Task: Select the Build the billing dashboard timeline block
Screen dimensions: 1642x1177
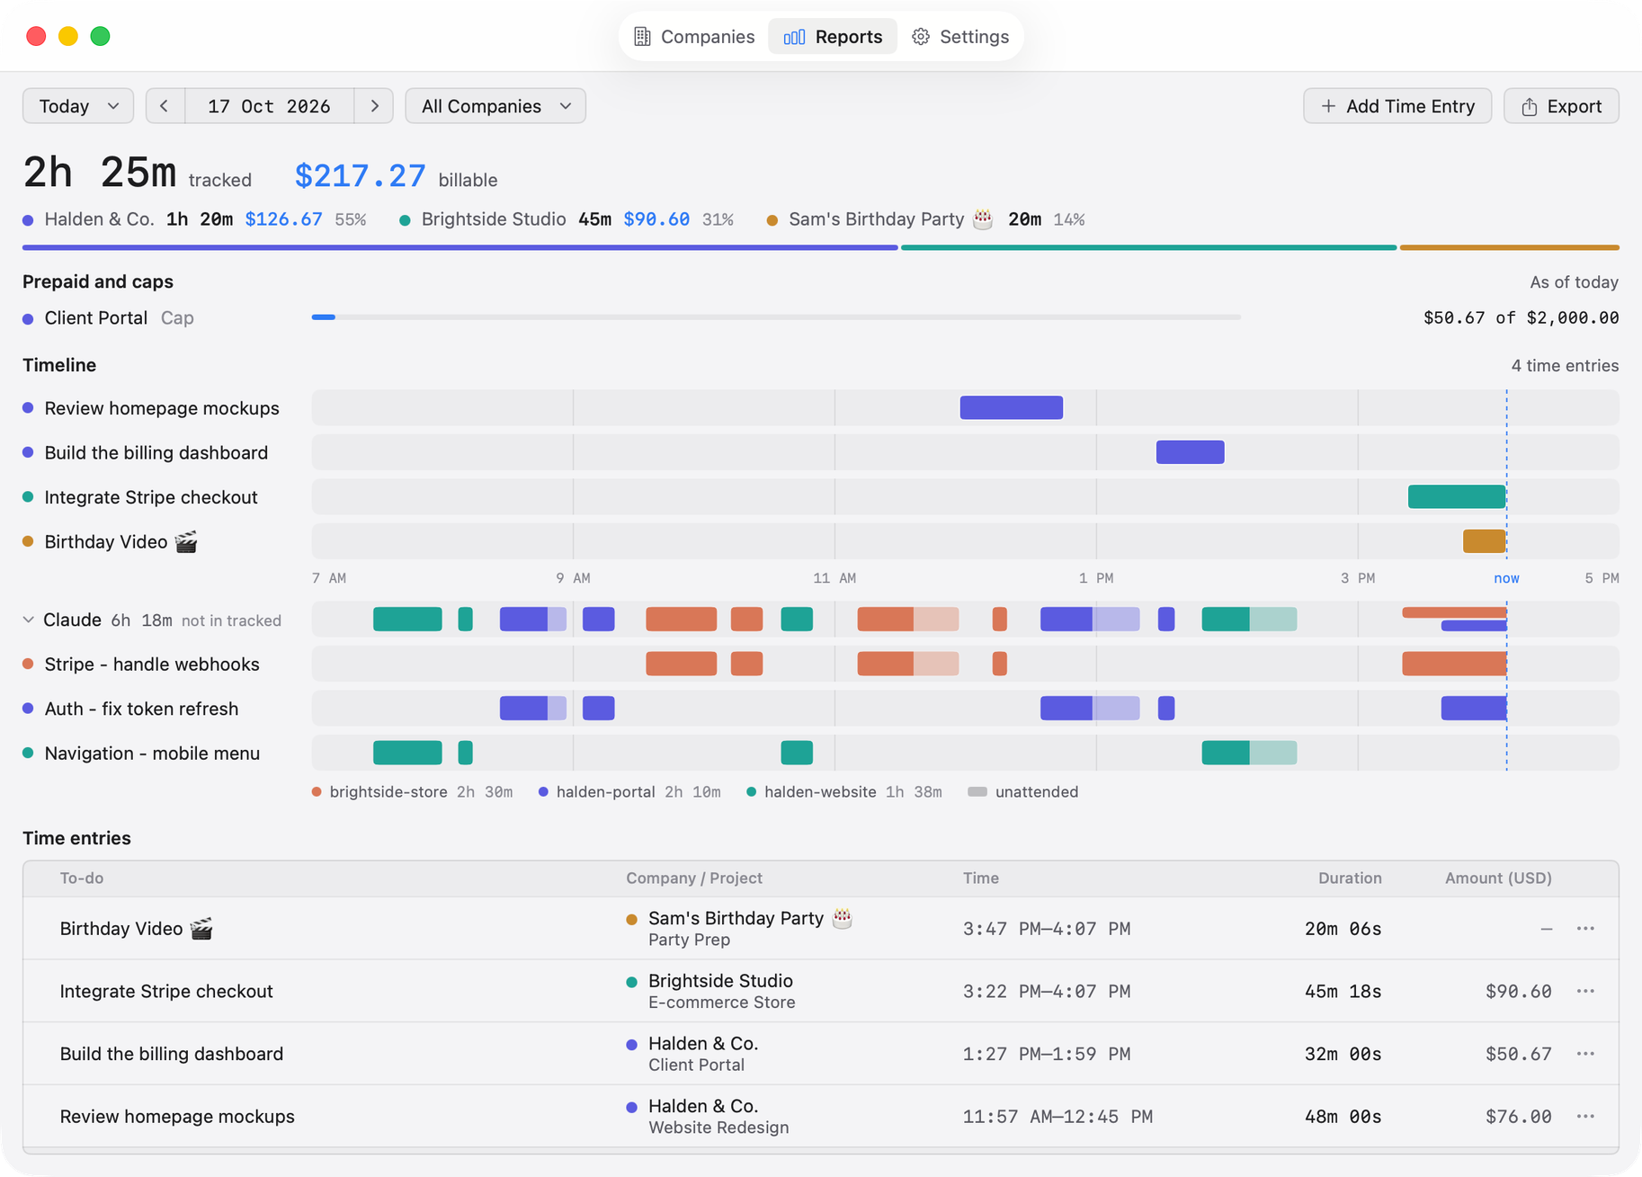Action: pos(1191,452)
